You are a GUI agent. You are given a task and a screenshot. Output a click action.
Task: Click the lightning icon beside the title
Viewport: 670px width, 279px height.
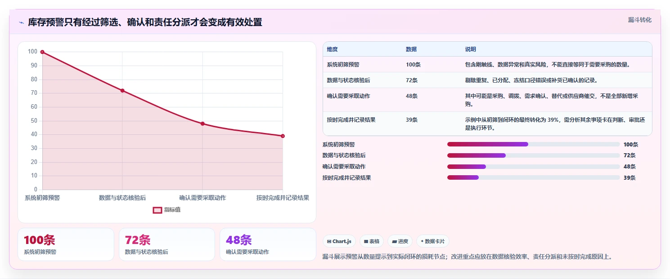[x=21, y=22]
